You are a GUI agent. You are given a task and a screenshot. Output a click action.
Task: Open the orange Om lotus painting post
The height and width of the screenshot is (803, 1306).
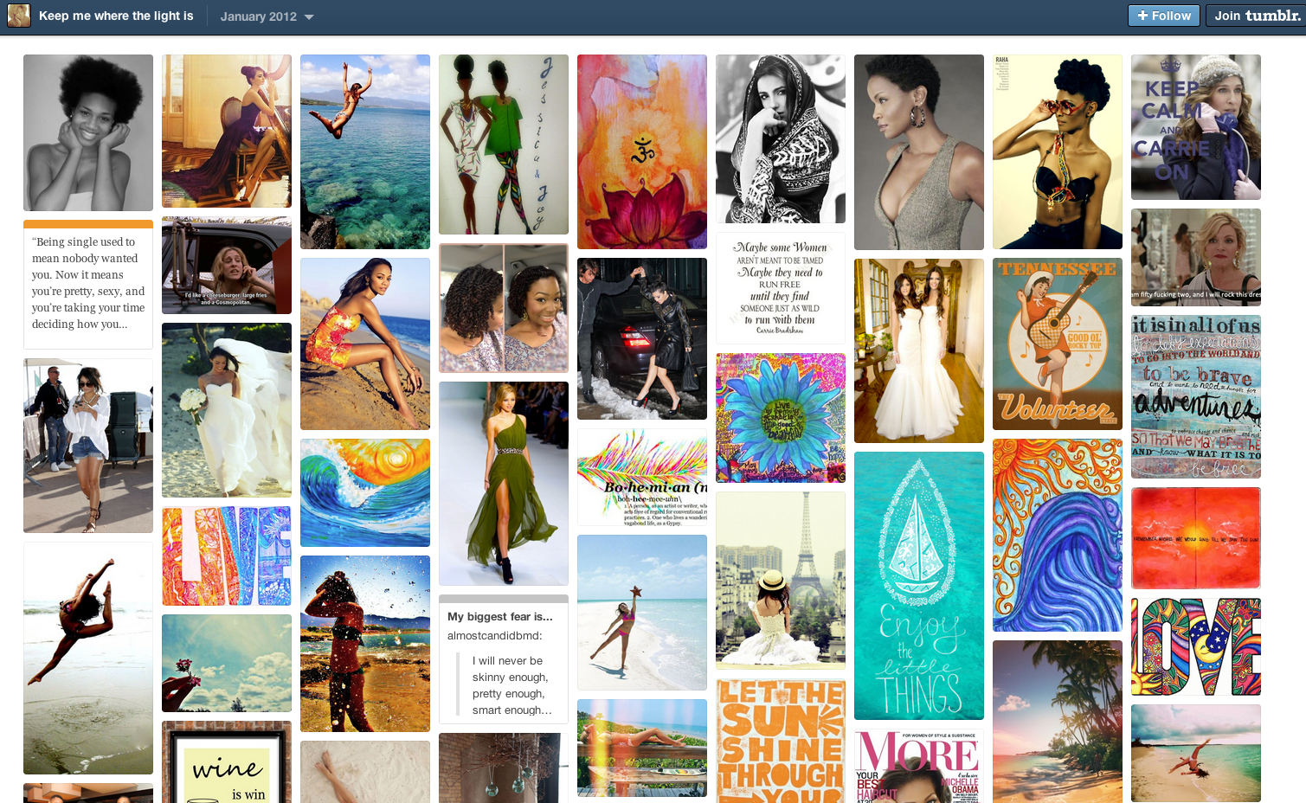click(641, 151)
